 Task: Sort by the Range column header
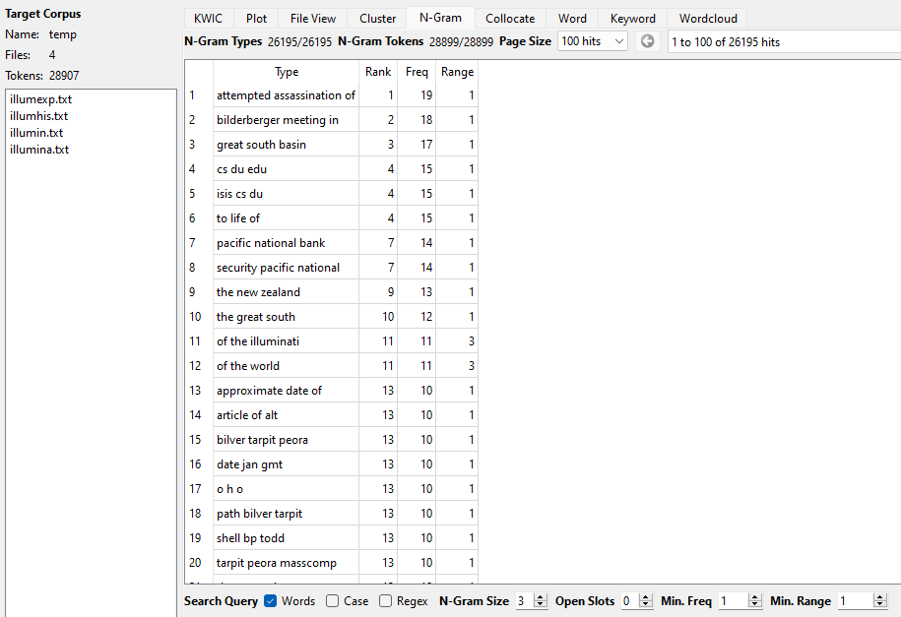[458, 72]
